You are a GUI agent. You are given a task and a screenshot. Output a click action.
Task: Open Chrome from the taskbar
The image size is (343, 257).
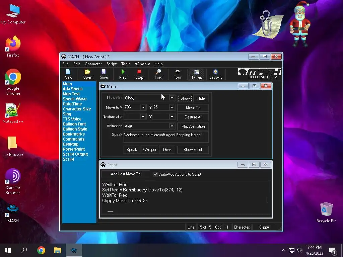tap(41, 250)
